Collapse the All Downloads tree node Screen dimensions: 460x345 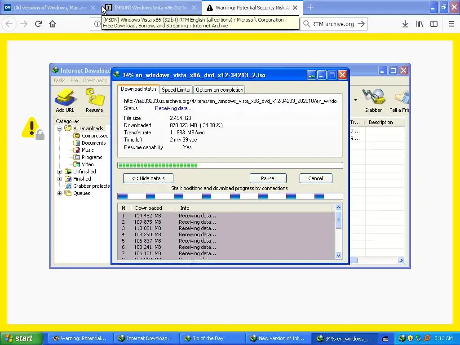60,128
